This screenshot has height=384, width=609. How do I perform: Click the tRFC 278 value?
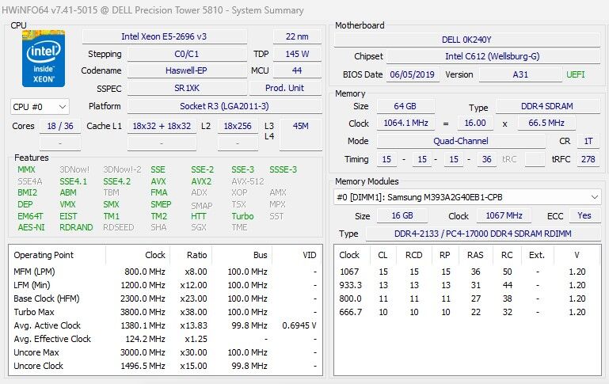click(588, 159)
